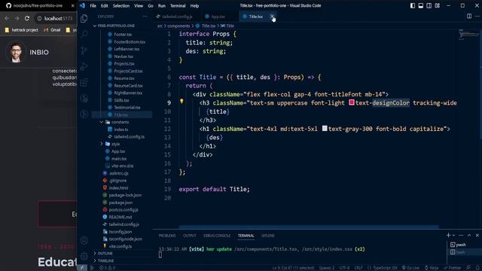Open Customize Layout icon
The height and width of the screenshot is (271, 482).
(x=438, y=5)
